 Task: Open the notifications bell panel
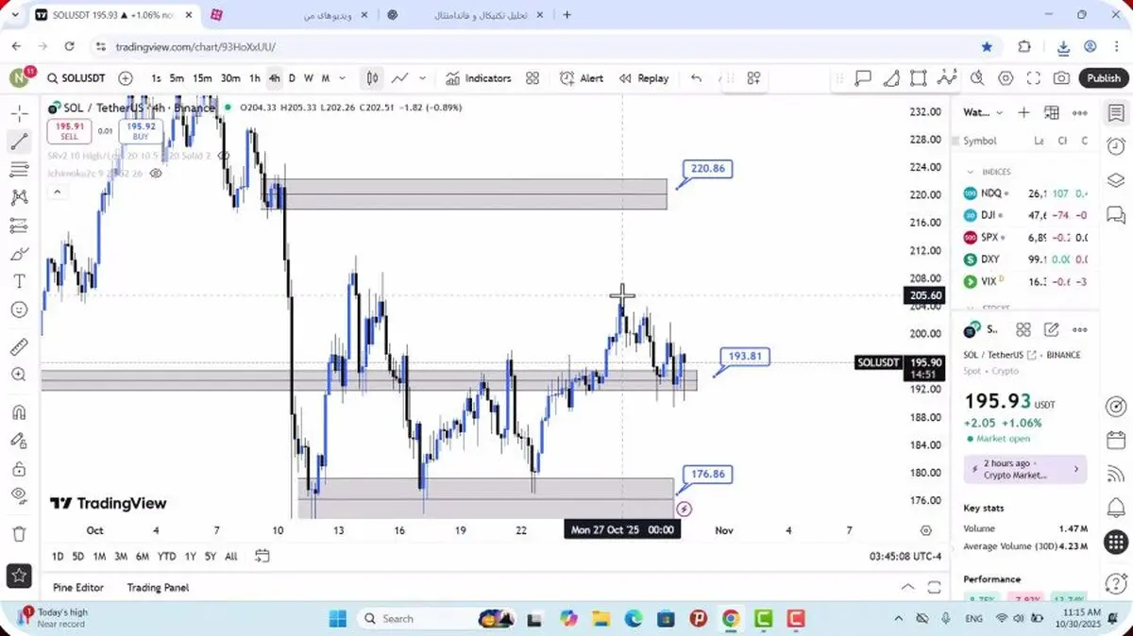click(1116, 509)
